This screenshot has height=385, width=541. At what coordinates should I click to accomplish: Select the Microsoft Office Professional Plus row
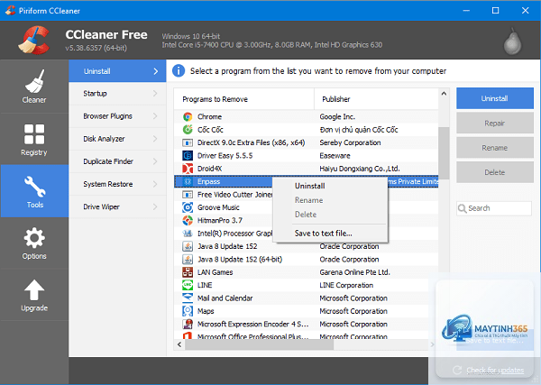[x=306, y=336]
